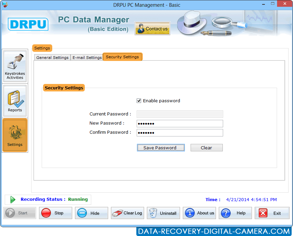Click the DRPU logo
This screenshot has width=293, height=236.
click(x=28, y=24)
